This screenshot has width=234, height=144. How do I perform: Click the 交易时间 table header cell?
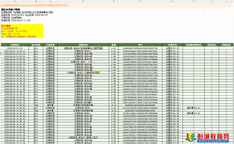[x=15, y=45]
